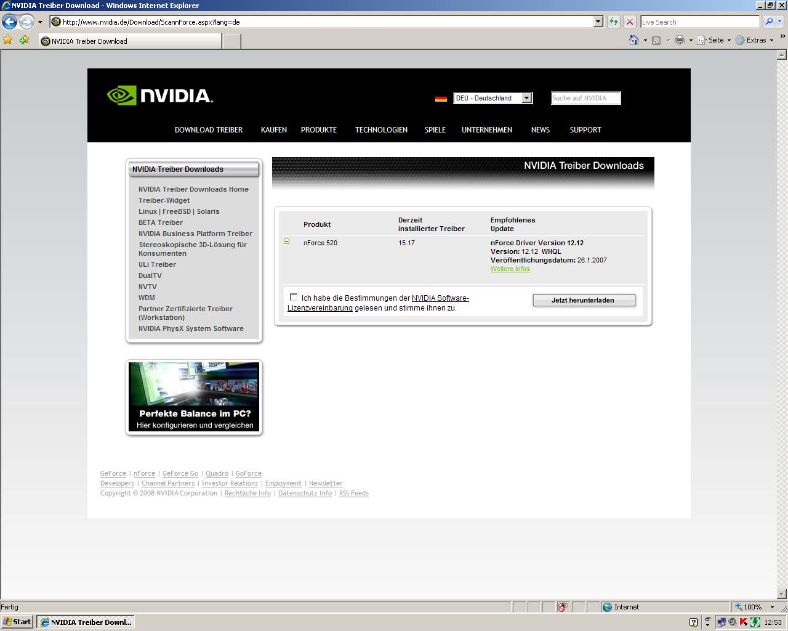
Task: Open the NVIDIA PhysX System Software link
Action: point(191,328)
